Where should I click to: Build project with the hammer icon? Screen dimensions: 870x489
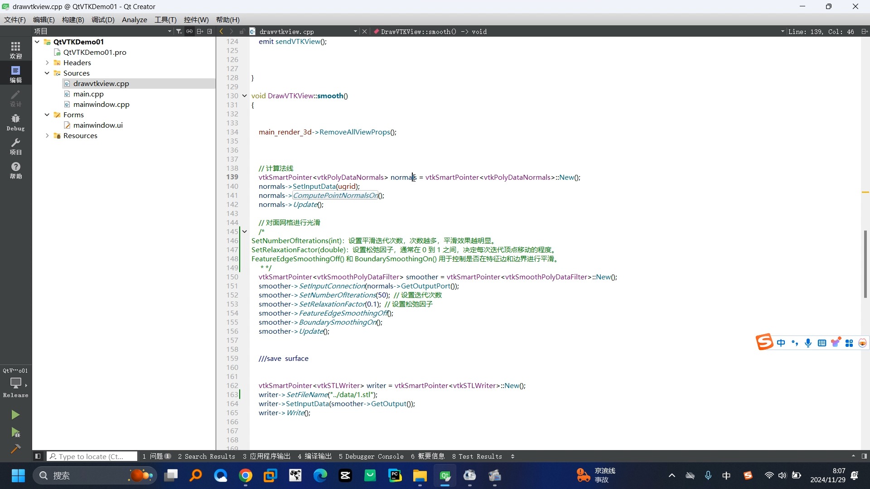coord(15,449)
